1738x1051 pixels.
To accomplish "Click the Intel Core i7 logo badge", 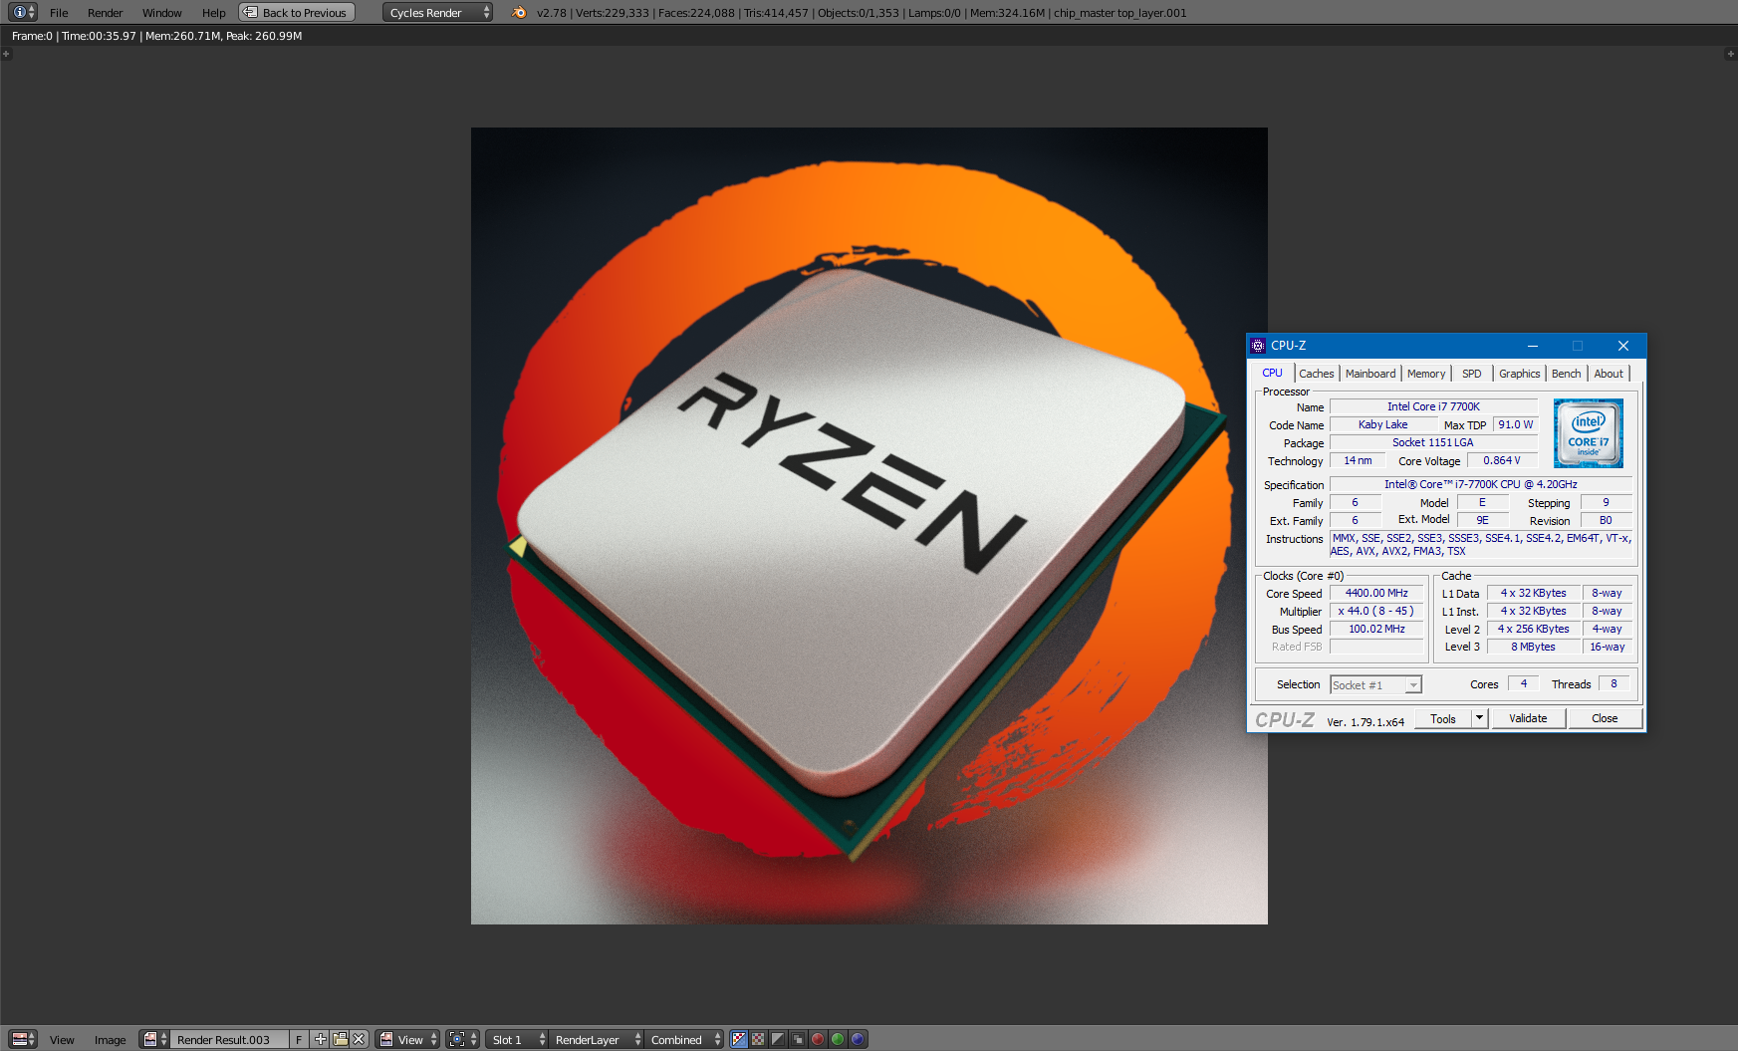I will 1588,433.
